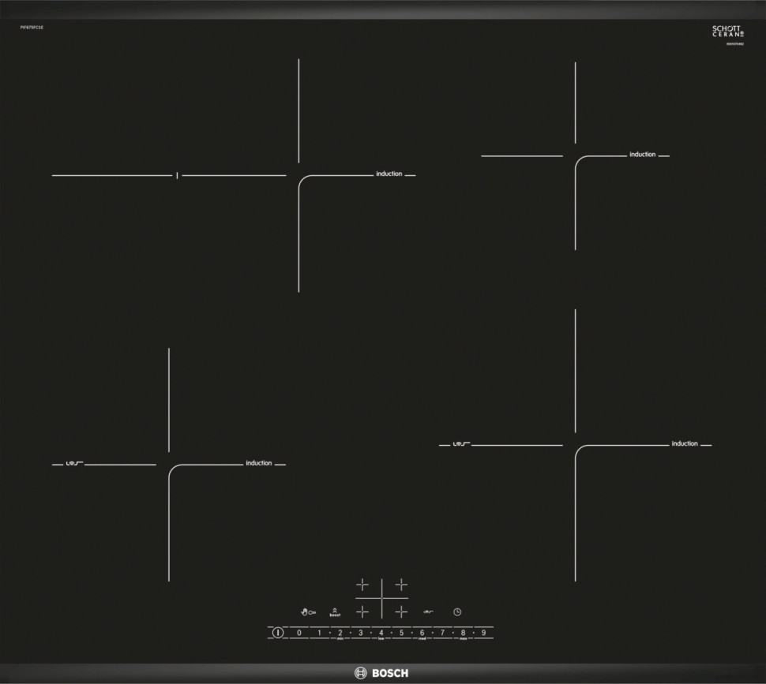Select the top-right cooking zone cross
The height and width of the screenshot is (684, 766).
coord(401,585)
